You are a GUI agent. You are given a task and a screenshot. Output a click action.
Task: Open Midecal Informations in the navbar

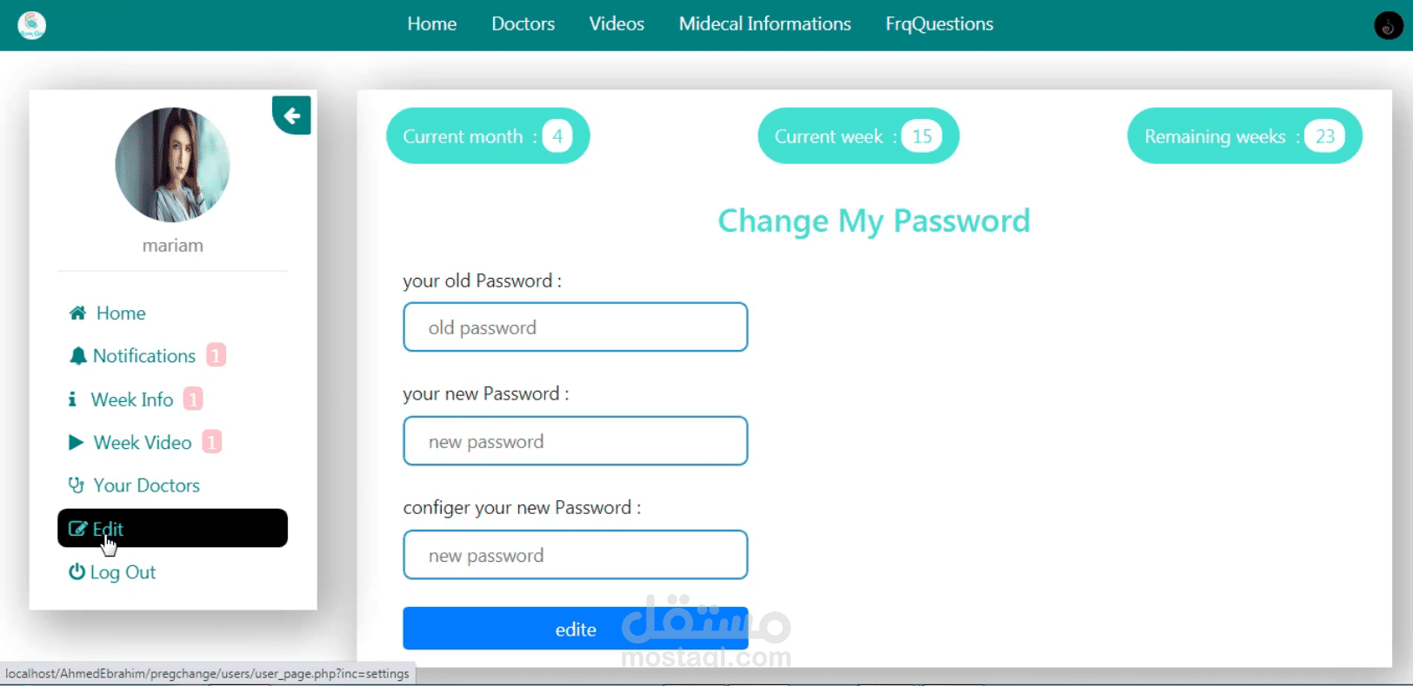click(765, 24)
